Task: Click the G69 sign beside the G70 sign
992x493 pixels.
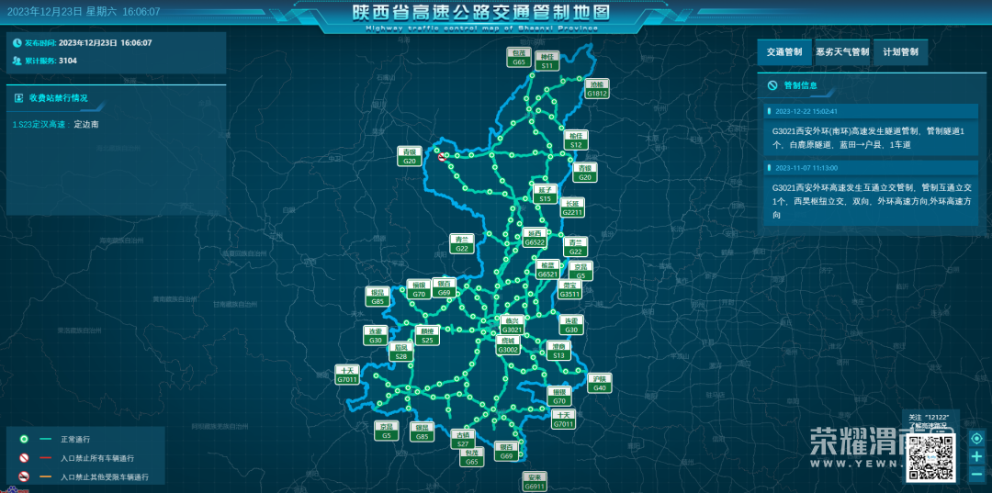Action: pos(445,288)
